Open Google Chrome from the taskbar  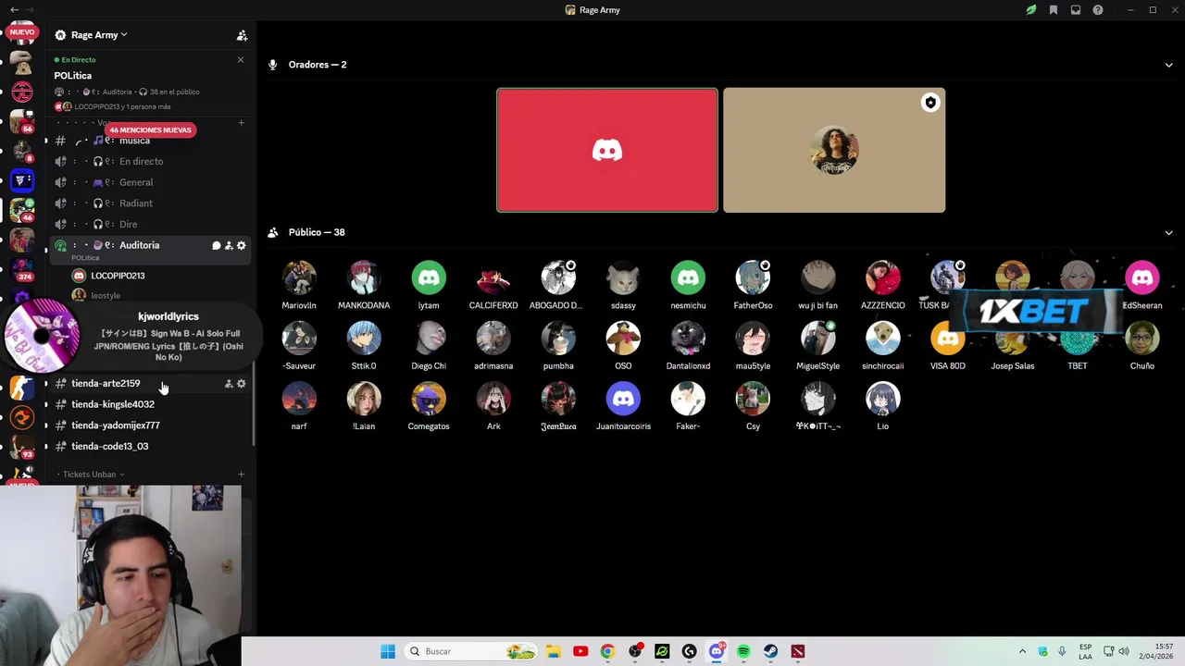click(x=607, y=651)
